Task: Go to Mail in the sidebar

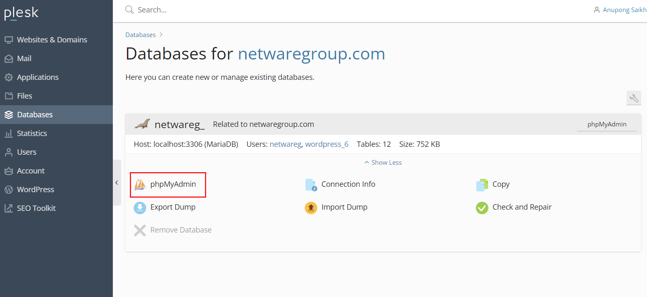Action: [24, 59]
